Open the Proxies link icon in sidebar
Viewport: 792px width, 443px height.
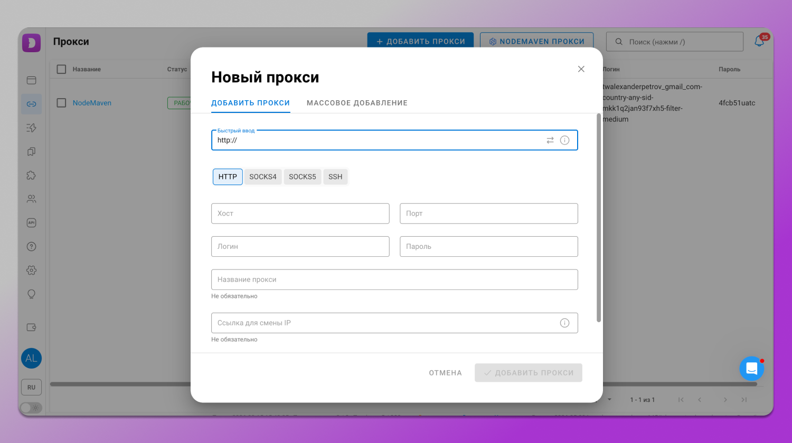pos(31,104)
